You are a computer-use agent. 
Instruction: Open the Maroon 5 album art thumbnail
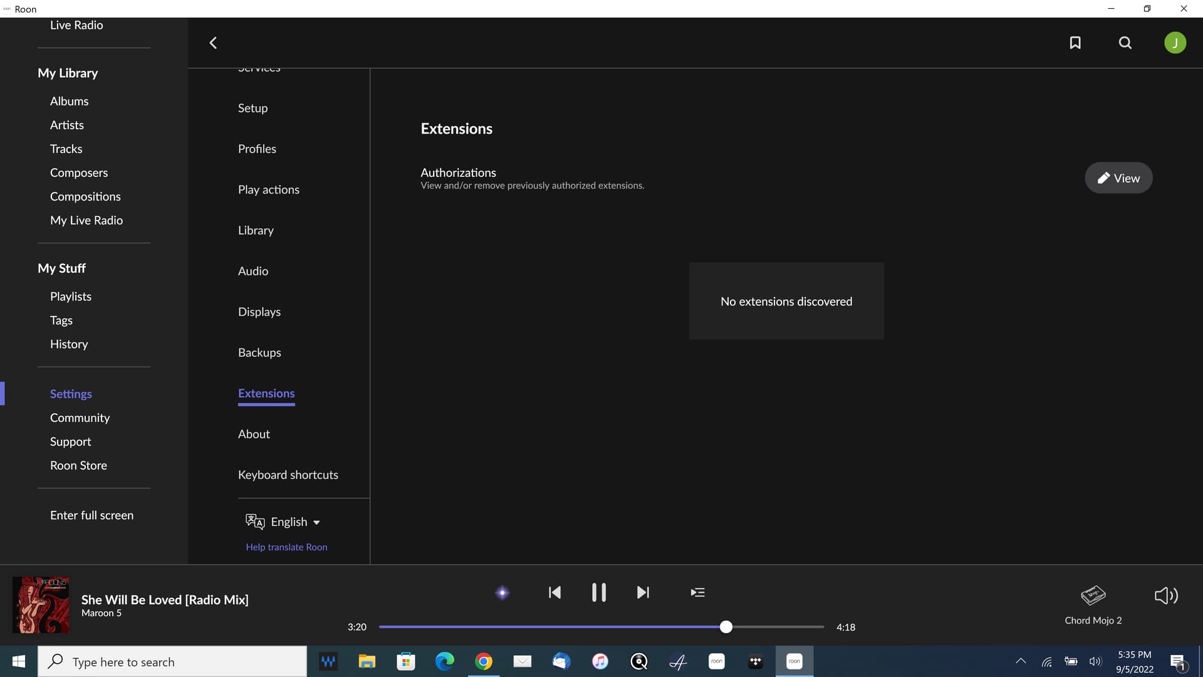point(41,605)
